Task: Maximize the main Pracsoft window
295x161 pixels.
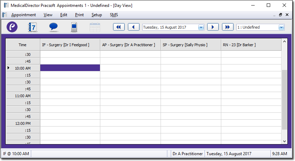Action: coord(268,5)
